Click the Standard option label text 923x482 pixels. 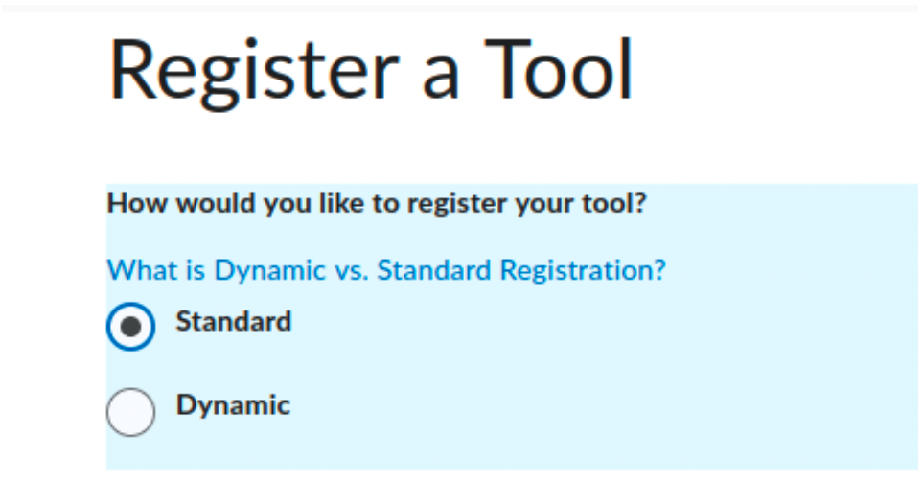tap(234, 321)
